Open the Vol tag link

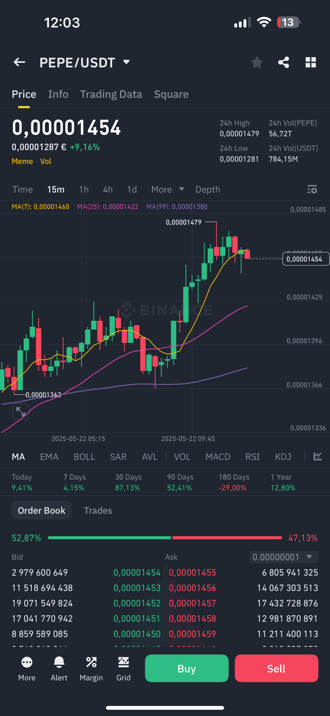pyautogui.click(x=46, y=161)
